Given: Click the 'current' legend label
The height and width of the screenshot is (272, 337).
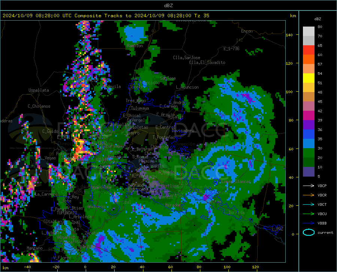Looking at the screenshot, I should coord(325,232).
